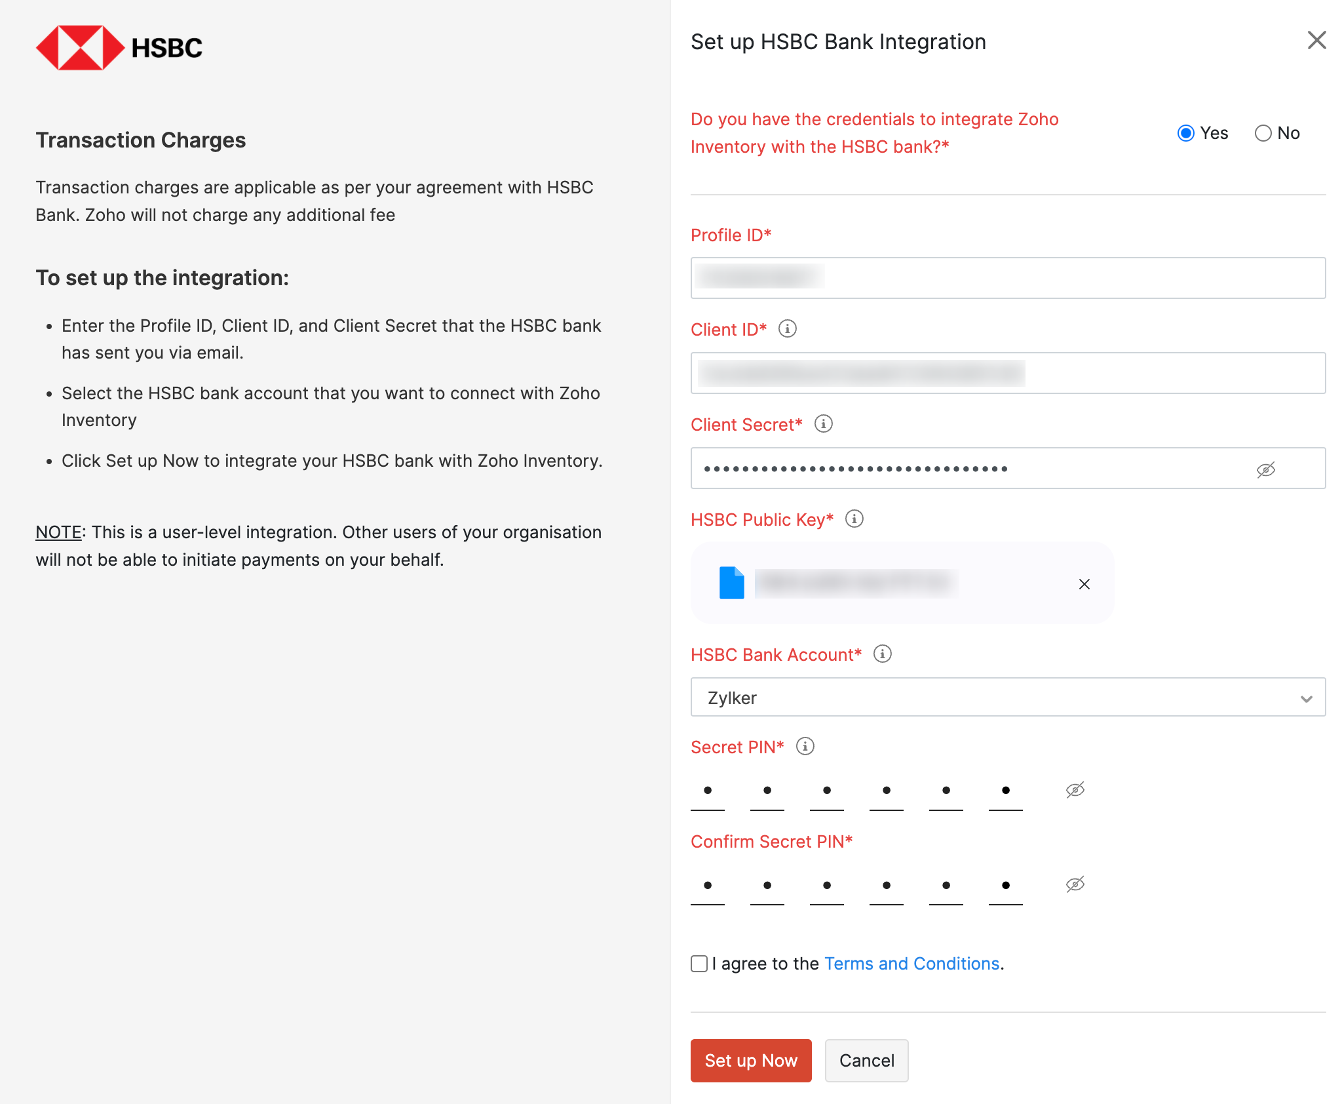
Task: Check the Terms and Conditions agreement box
Action: click(699, 964)
